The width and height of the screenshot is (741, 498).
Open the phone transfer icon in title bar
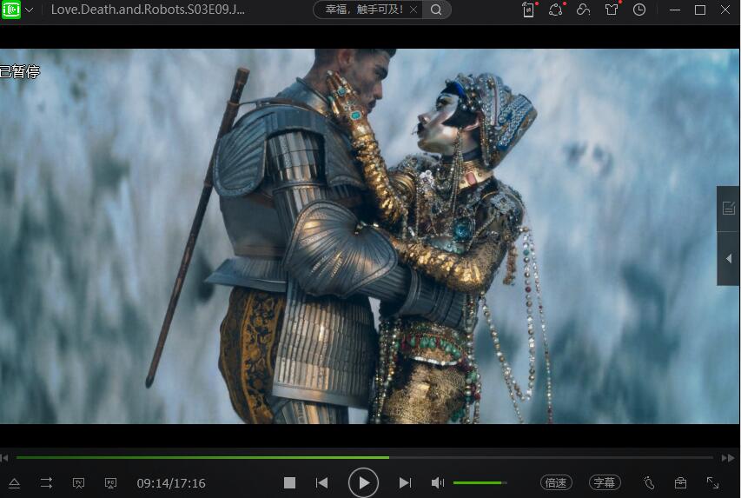pyautogui.click(x=528, y=10)
